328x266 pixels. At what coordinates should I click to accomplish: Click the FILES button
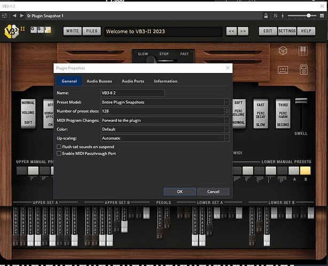coord(92,31)
